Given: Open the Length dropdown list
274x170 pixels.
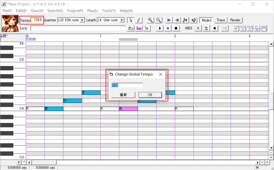Looking at the screenshot, I should (122, 20).
